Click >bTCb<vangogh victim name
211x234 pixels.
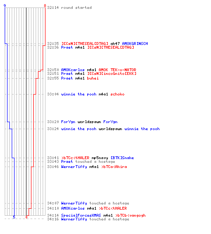[130, 215]
